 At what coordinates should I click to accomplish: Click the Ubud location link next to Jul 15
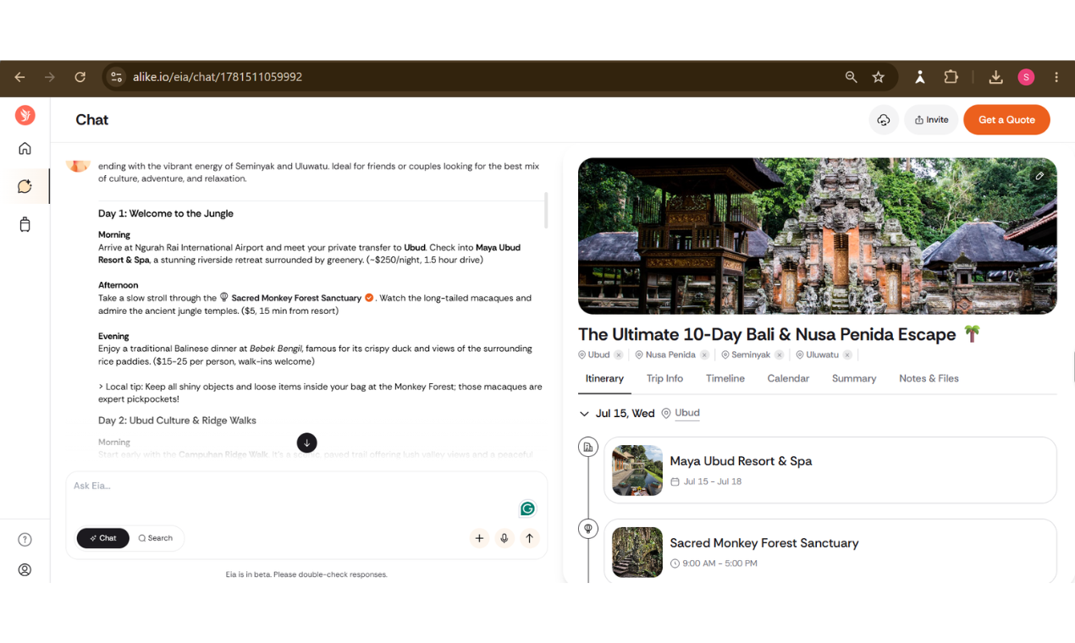click(x=687, y=413)
